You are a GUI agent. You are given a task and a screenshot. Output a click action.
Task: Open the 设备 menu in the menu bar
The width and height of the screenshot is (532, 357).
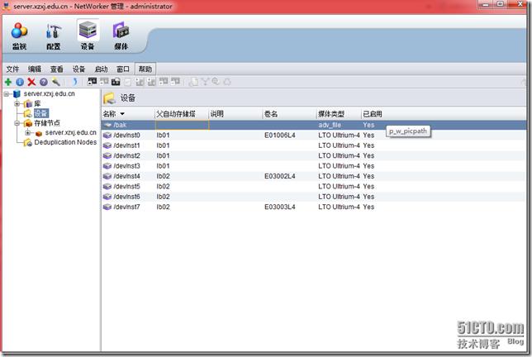tap(78, 69)
